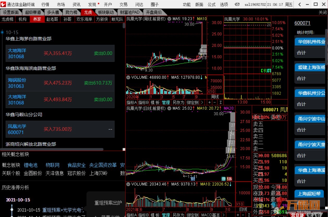Click the 财 marker on daily chart

click(193, 179)
